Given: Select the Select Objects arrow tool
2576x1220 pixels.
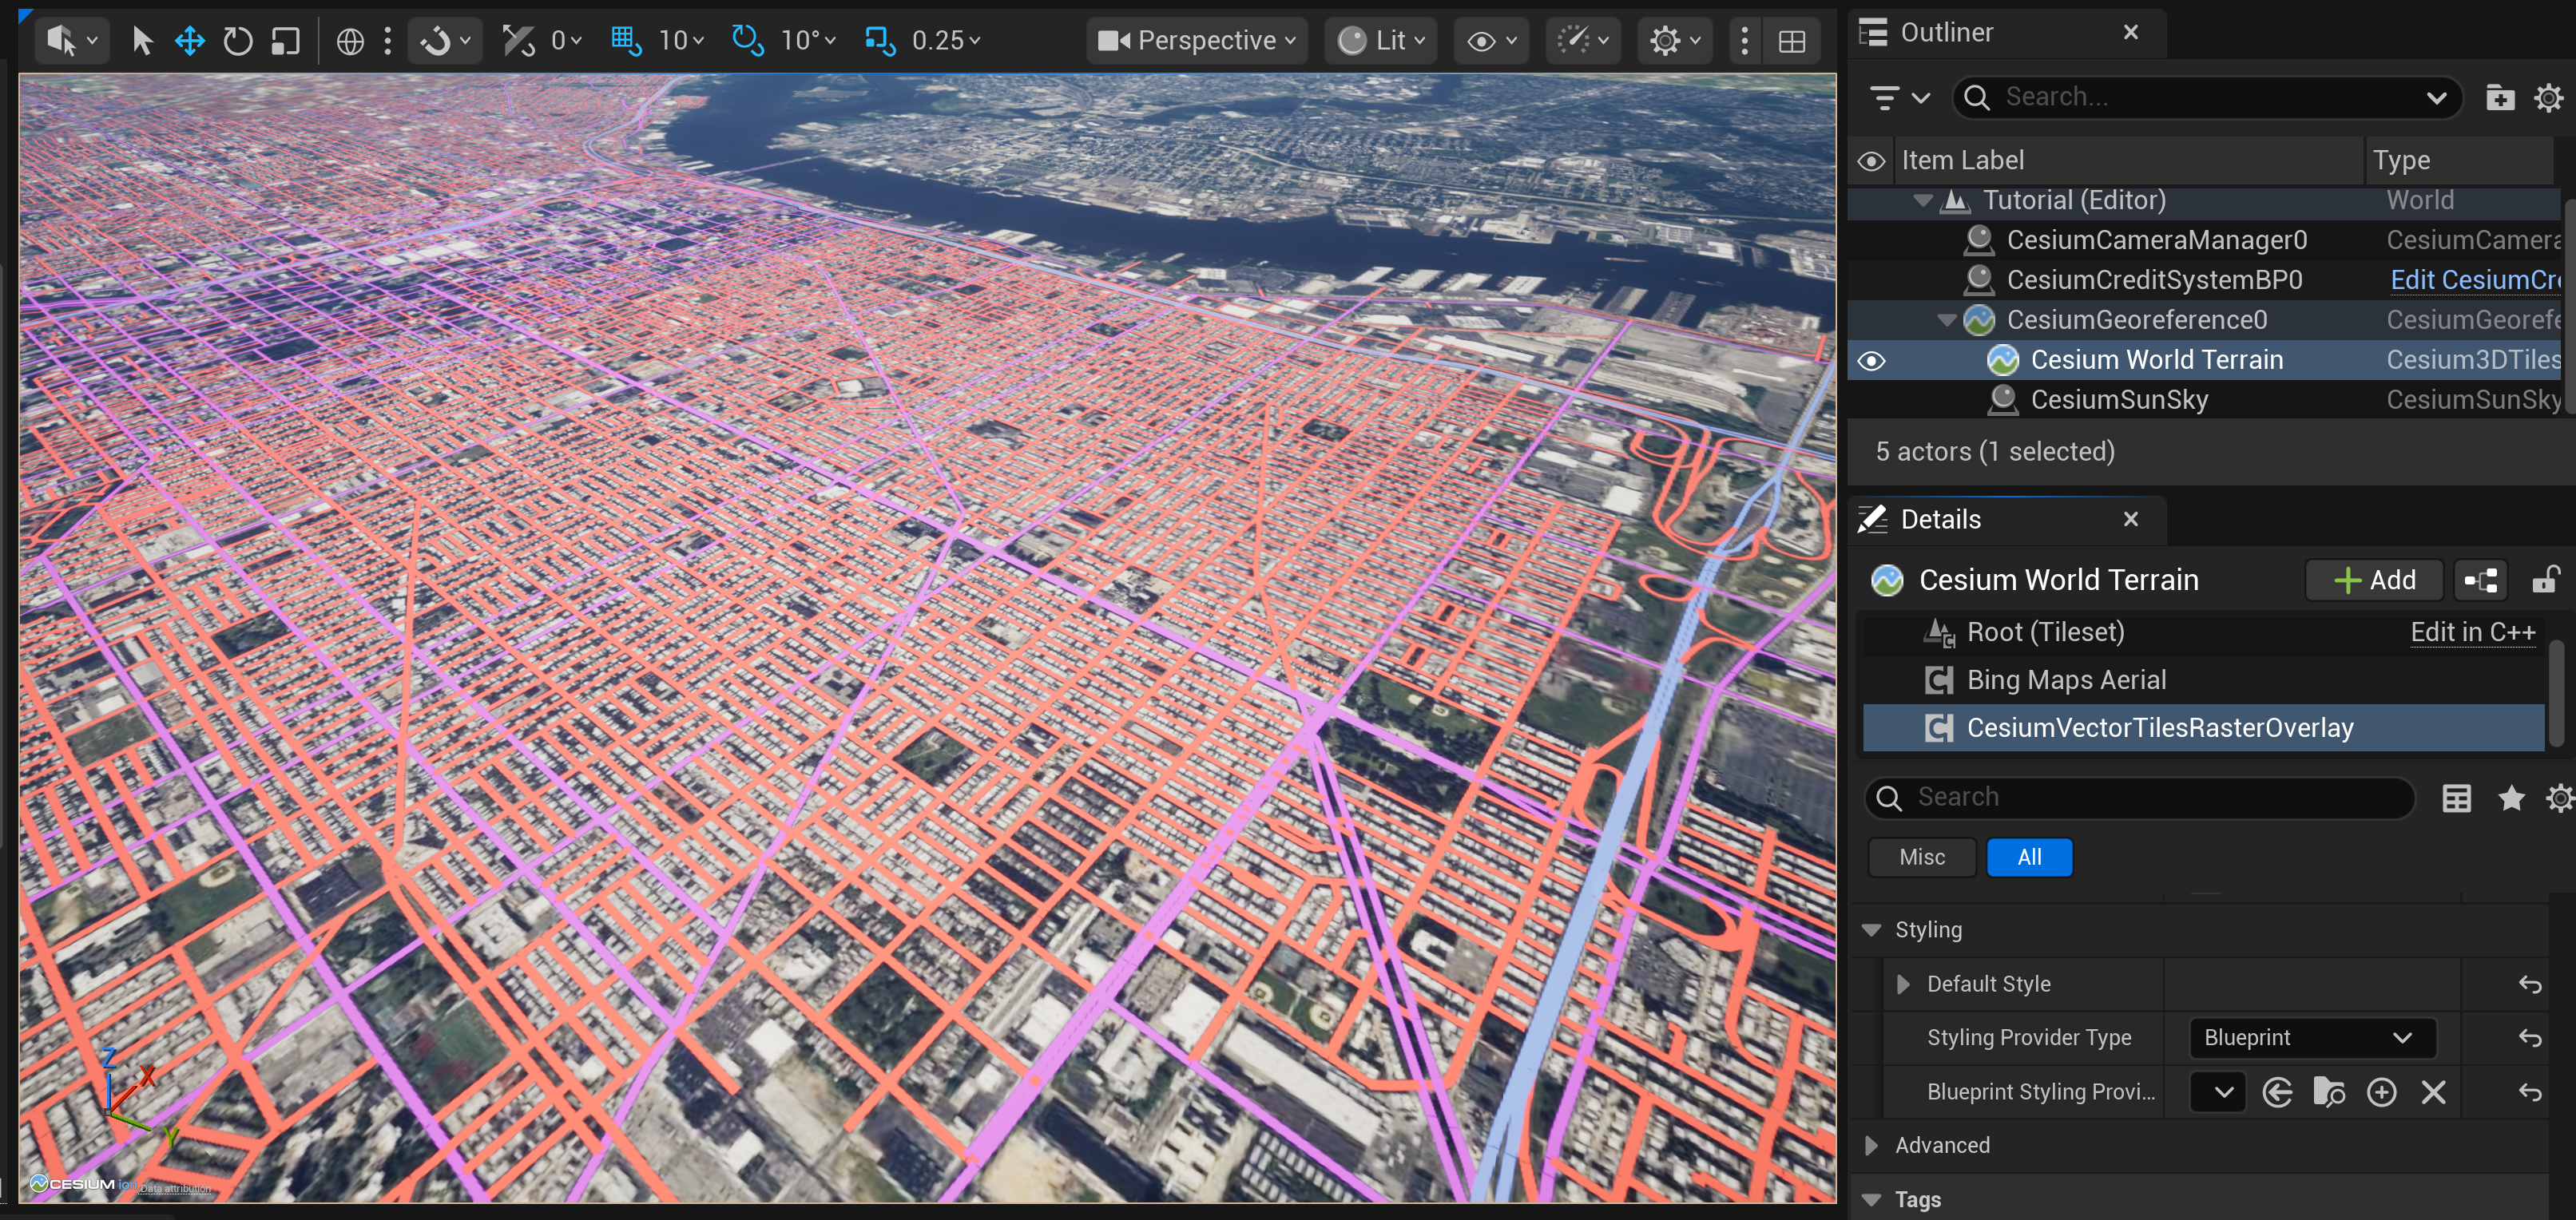Looking at the screenshot, I should (142, 41).
